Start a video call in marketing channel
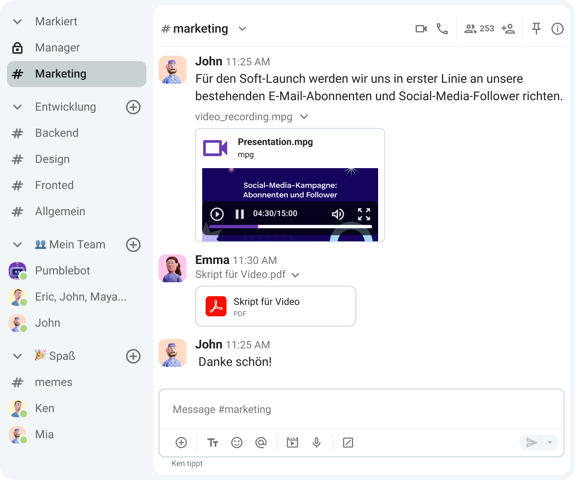575x480 pixels. pos(421,29)
